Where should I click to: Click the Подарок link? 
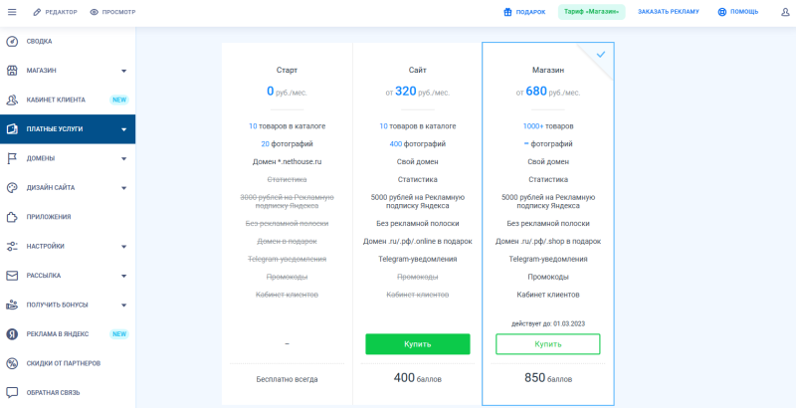(524, 12)
